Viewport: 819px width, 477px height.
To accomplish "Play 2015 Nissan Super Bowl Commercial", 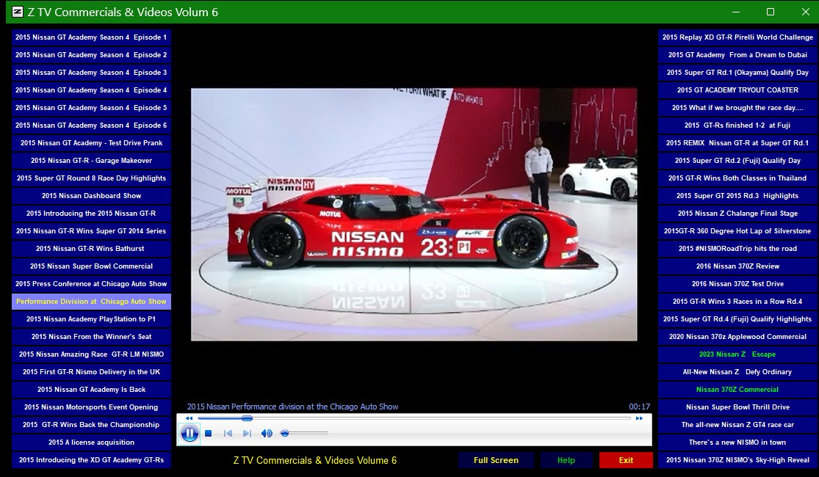I will coord(91,266).
